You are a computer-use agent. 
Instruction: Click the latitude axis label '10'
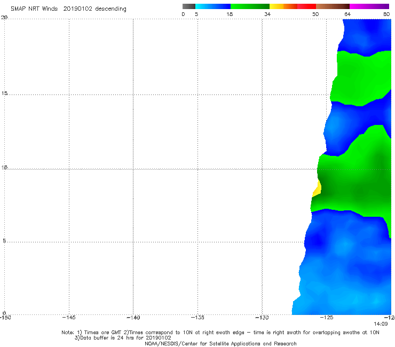pos(4,167)
